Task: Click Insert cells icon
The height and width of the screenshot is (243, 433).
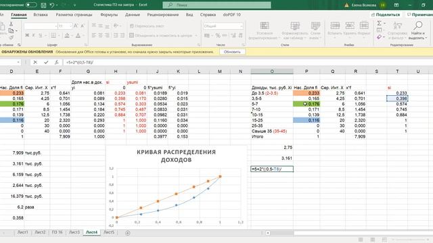Action: [335, 26]
